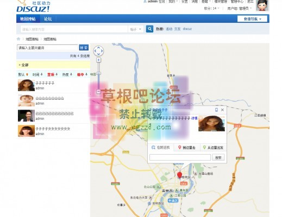Click the icon next to 东北电力大学

[x=150, y=197]
